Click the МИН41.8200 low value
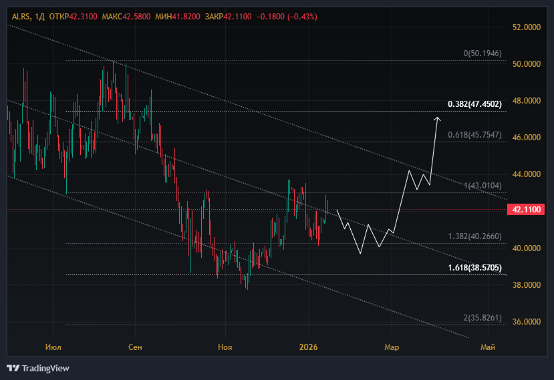This screenshot has height=380, width=554. tap(178, 17)
